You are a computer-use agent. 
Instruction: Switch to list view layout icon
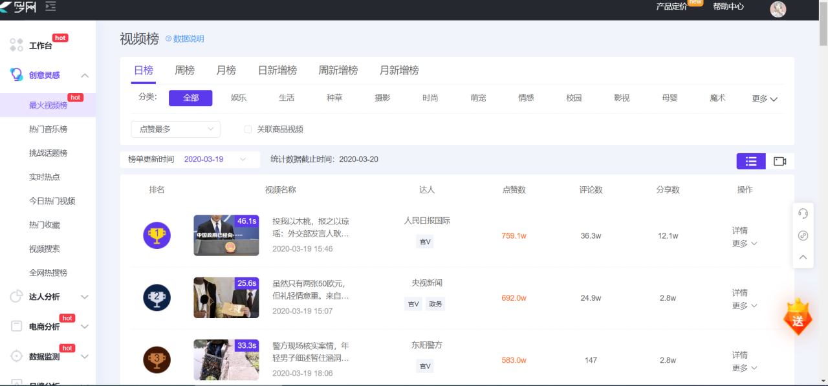[x=750, y=162]
